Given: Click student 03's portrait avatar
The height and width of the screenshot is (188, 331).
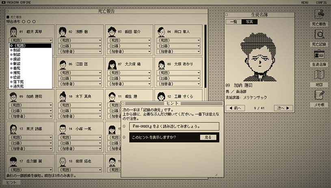Looking at the screenshot, I should 112,32.
